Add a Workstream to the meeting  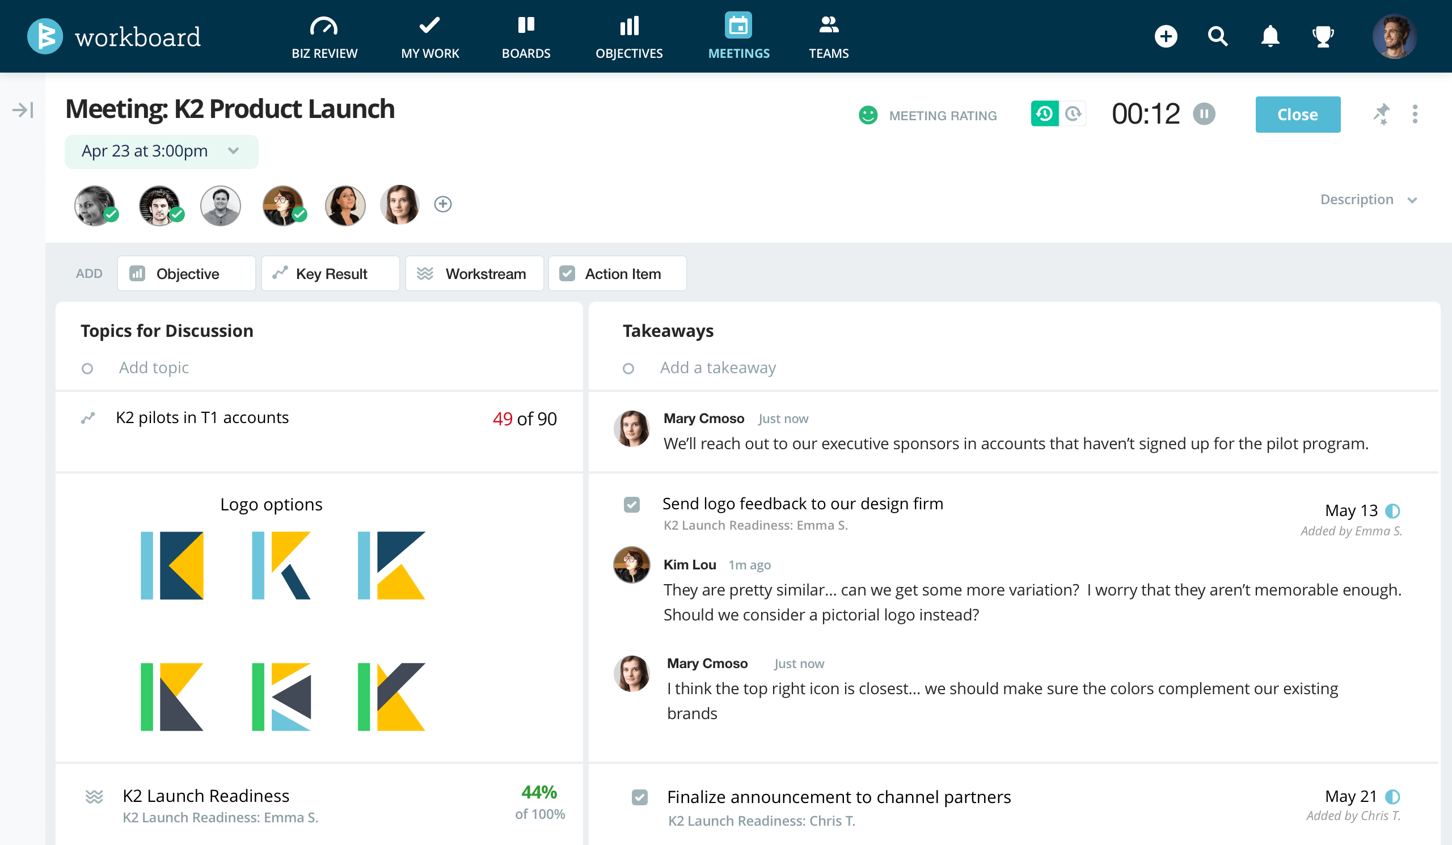[474, 273]
